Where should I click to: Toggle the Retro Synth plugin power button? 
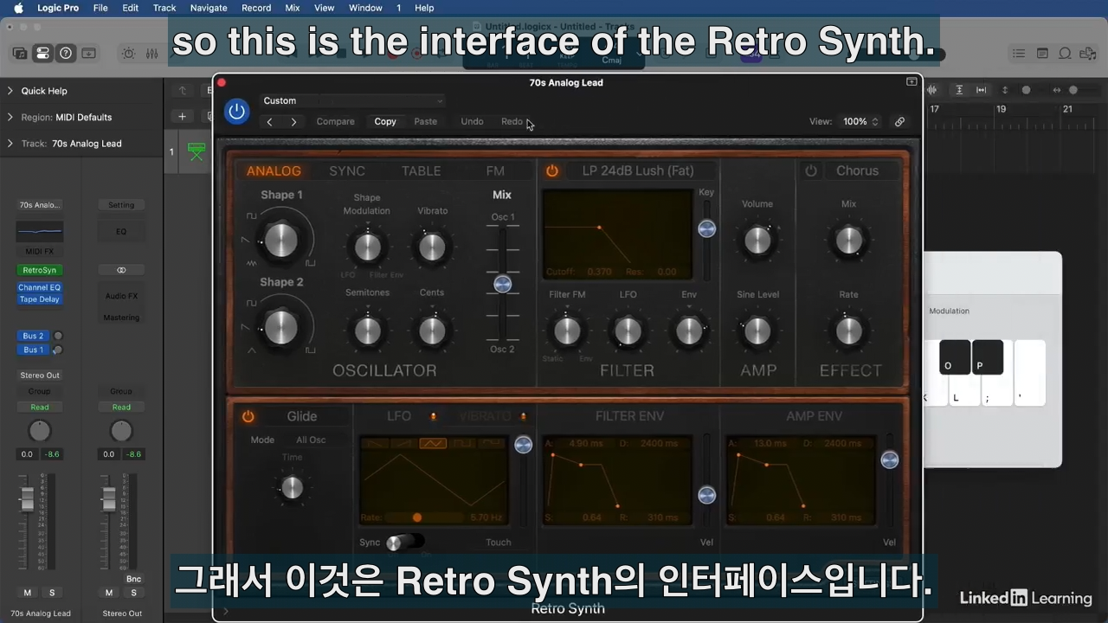pyautogui.click(x=236, y=112)
